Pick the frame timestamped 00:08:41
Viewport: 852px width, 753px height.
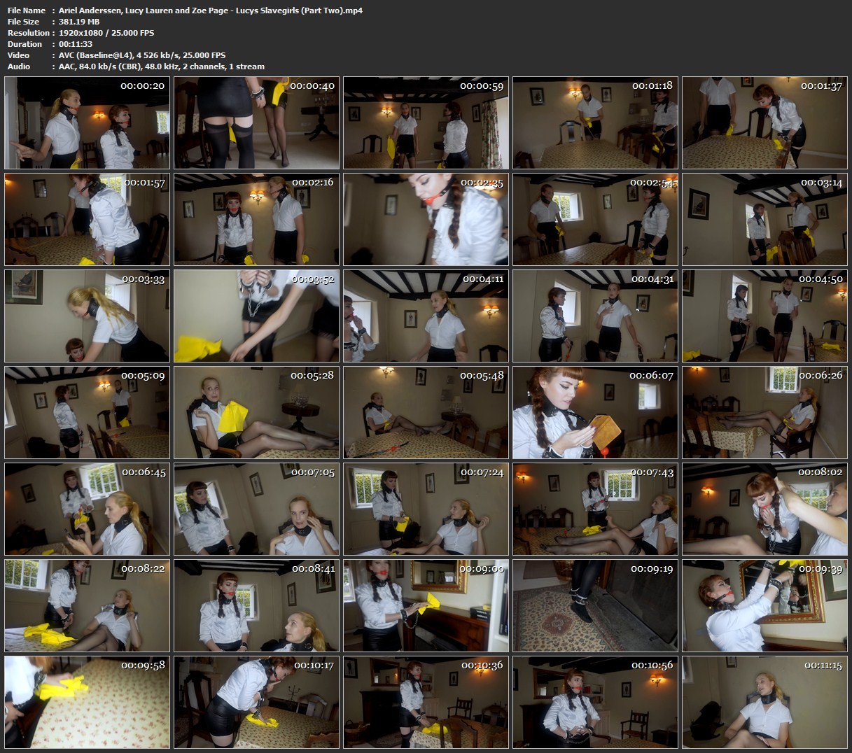[257, 606]
